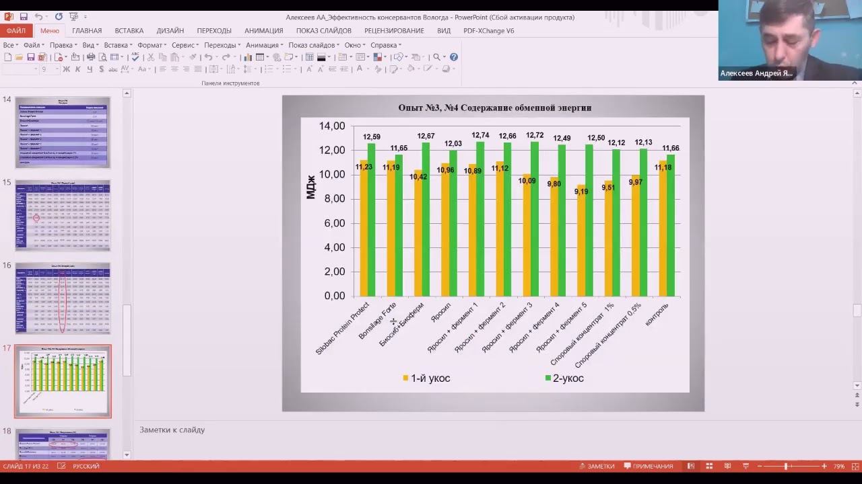Click the Open folder icon

(19, 57)
